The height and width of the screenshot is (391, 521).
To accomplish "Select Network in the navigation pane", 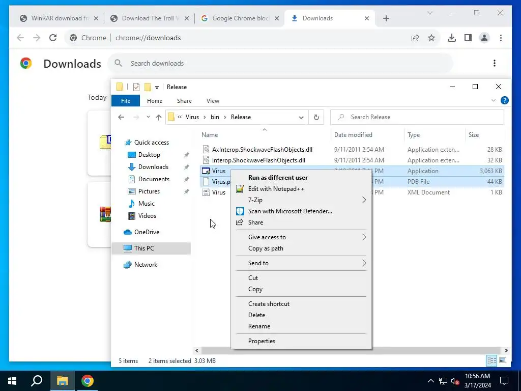I will tap(146, 265).
